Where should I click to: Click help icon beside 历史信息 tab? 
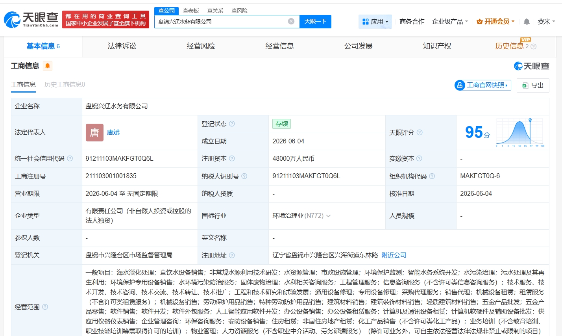[533, 46]
